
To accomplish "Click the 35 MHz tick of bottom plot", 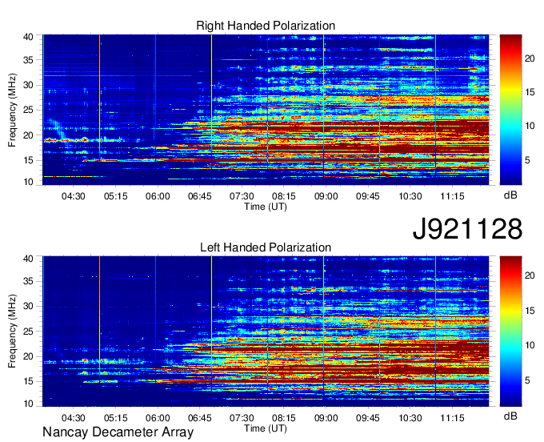I will coord(28,281).
